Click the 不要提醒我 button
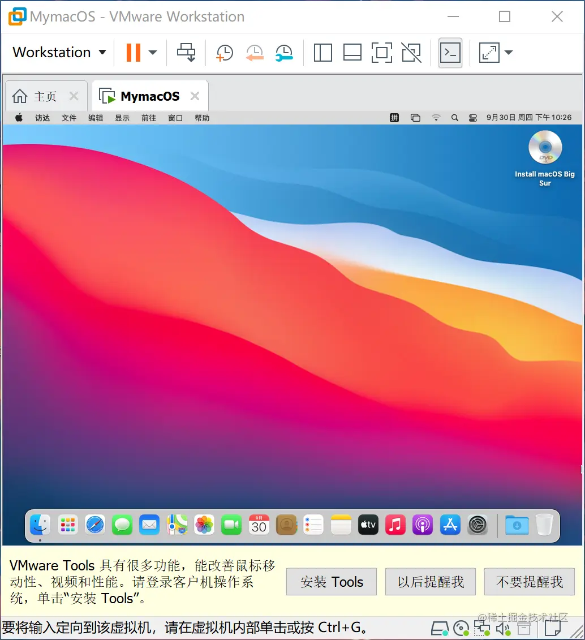 (x=530, y=582)
